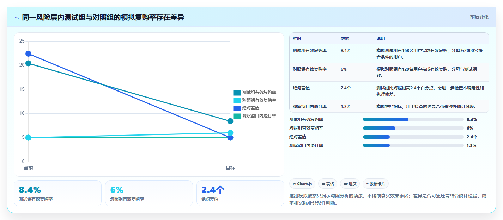Click the 目标 x-axis label
Viewport: 503px width, 220px height.
(230, 168)
